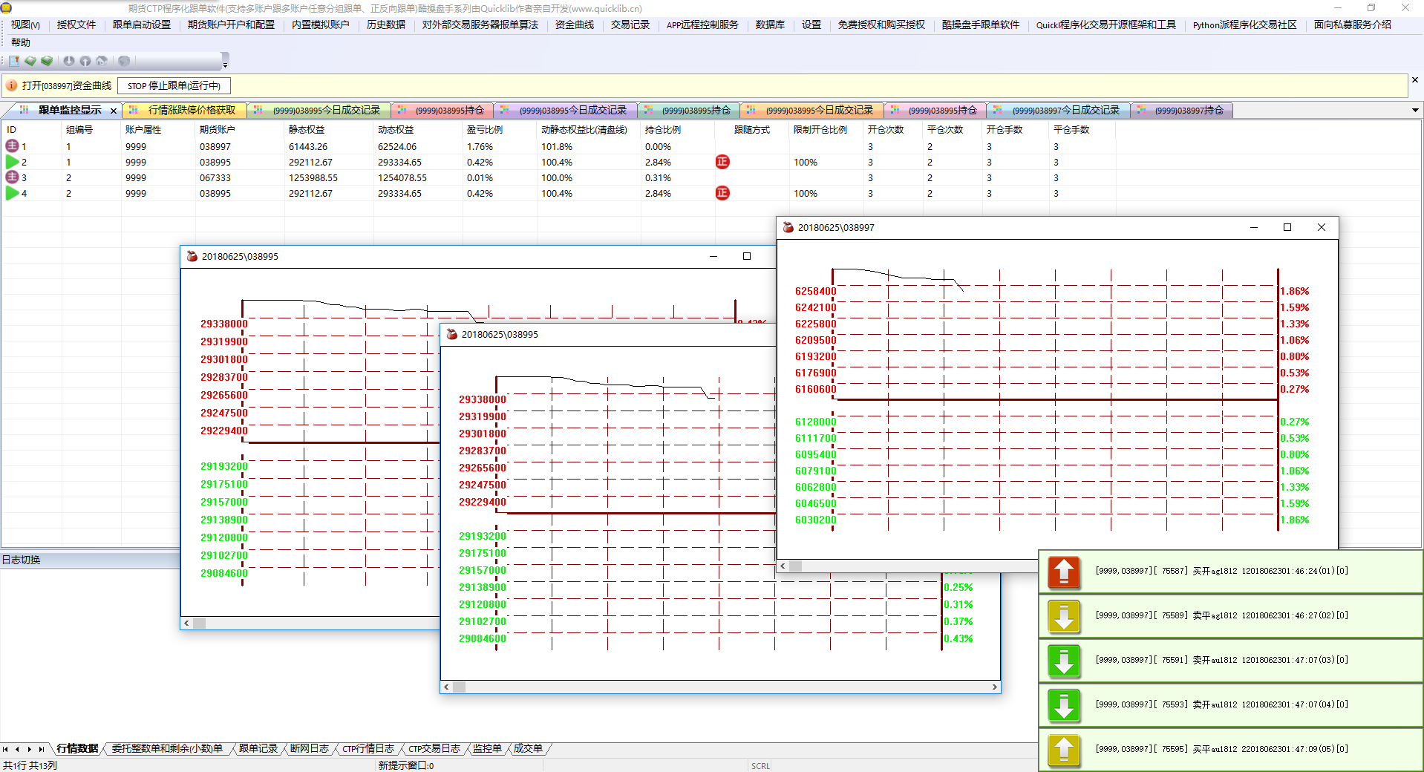Image resolution: width=1424 pixels, height=772 pixels.
Task: Switch to CTP行情日志 bottom tab
Action: [368, 748]
